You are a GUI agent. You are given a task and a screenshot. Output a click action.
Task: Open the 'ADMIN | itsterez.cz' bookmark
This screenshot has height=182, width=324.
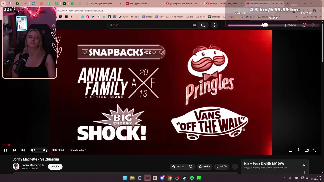129,17
